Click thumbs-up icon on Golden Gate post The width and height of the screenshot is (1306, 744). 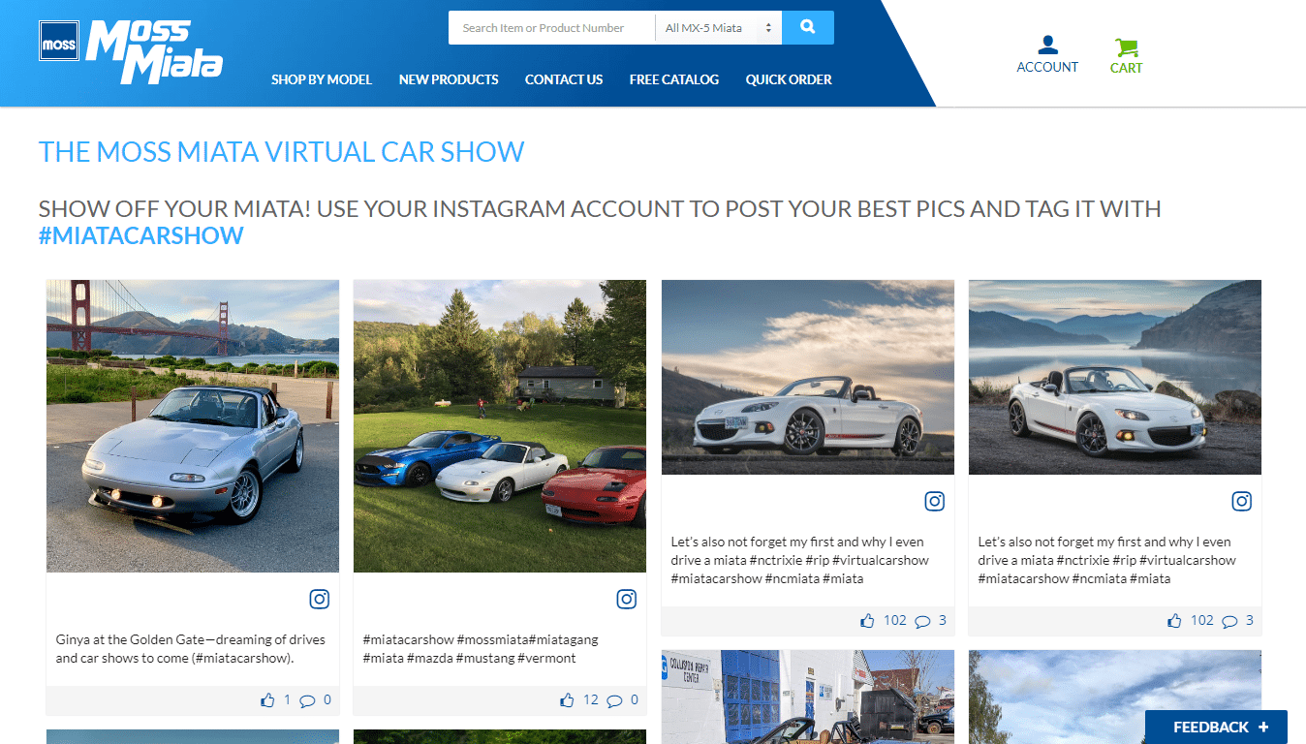267,700
